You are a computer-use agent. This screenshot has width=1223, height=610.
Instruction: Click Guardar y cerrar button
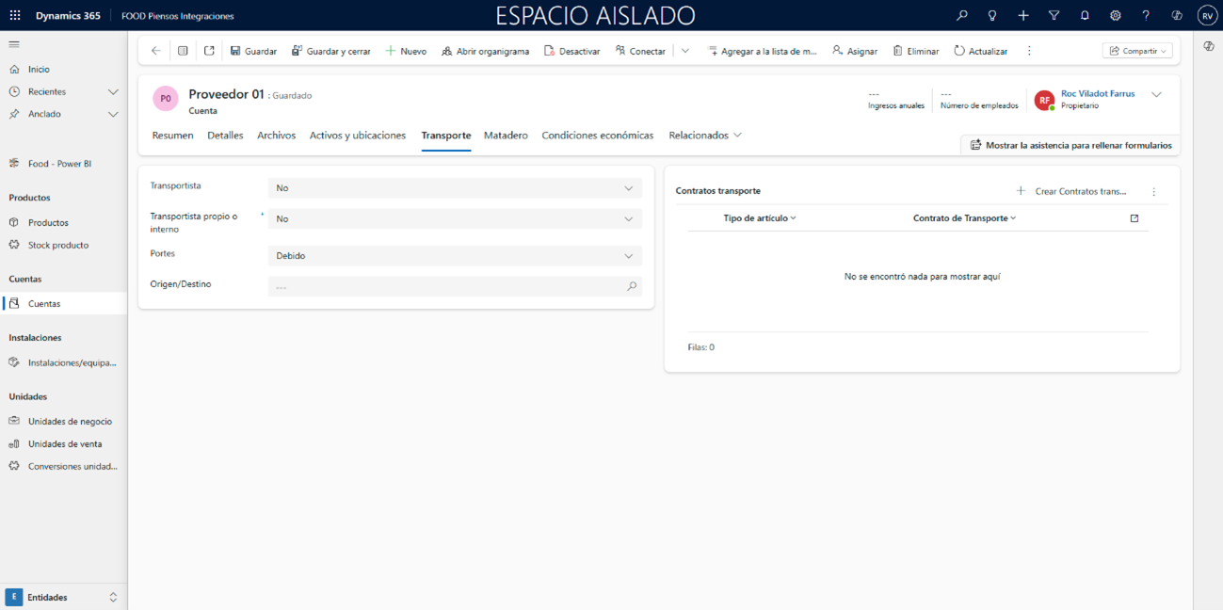330,51
